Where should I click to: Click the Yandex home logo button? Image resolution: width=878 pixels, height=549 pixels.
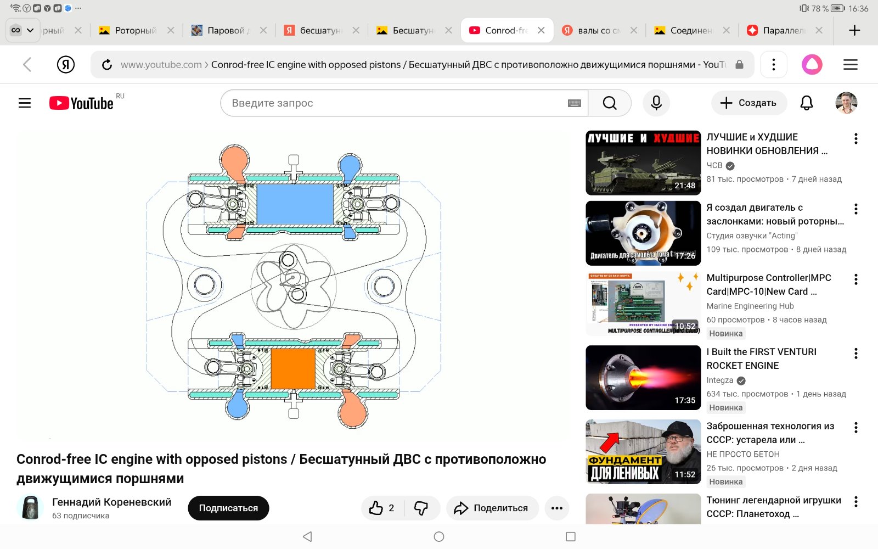coord(66,65)
